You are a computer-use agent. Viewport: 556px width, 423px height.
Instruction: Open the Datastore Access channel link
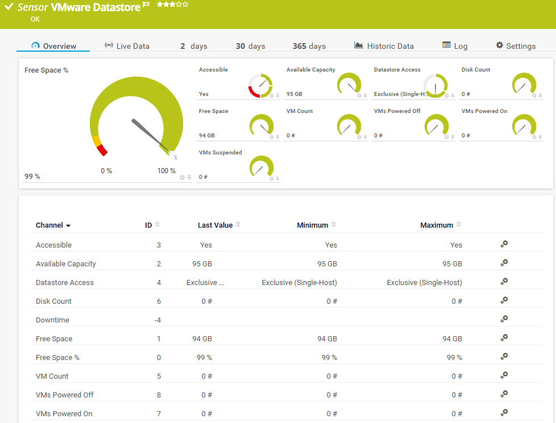(x=65, y=282)
